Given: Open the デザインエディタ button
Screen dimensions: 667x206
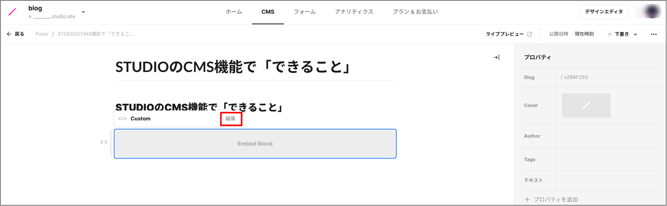Looking at the screenshot, I should [604, 12].
